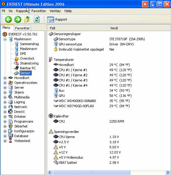Viewport: 171px width, 175px height.
Task: Click the green Back arrow icon
Action: tap(8, 19)
